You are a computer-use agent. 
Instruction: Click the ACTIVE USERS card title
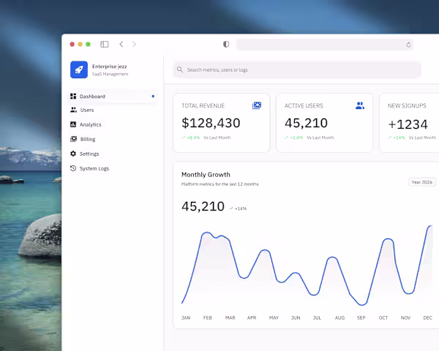click(x=304, y=106)
